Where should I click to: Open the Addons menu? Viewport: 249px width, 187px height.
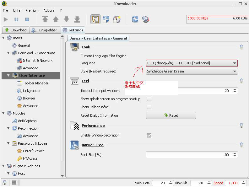coord(49,10)
